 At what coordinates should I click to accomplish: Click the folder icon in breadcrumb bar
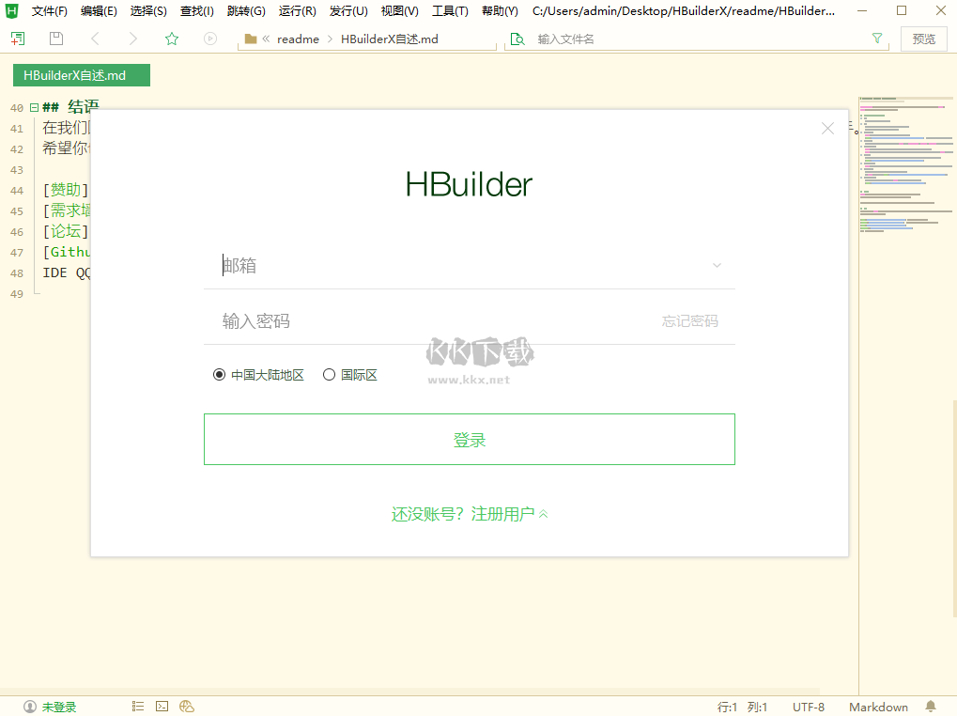pyautogui.click(x=250, y=39)
